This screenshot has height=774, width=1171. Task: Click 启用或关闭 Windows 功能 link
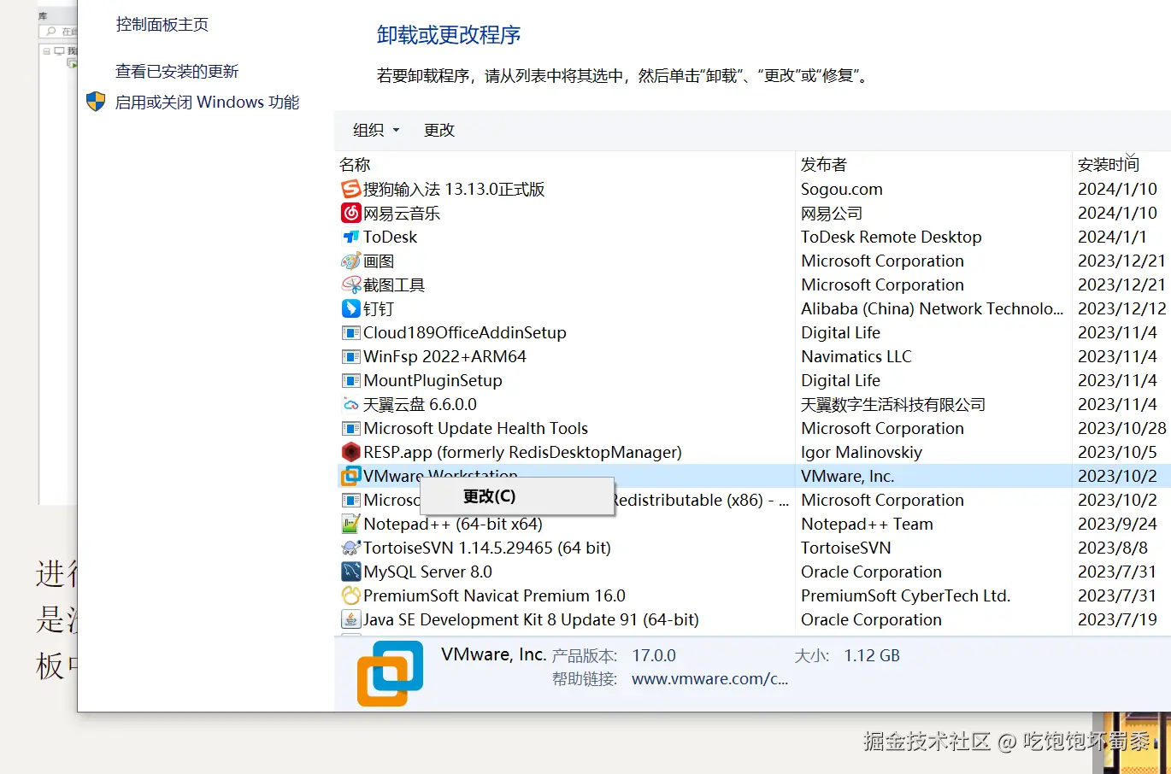coord(209,102)
